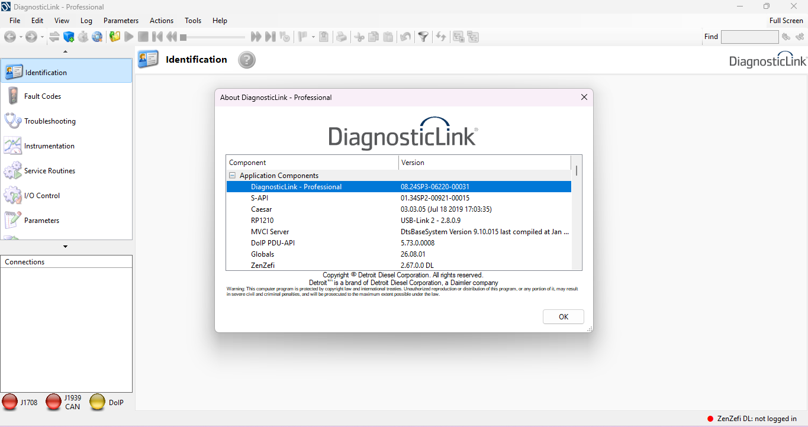Click the Find search input field
The height and width of the screenshot is (427, 808).
pyautogui.click(x=749, y=37)
